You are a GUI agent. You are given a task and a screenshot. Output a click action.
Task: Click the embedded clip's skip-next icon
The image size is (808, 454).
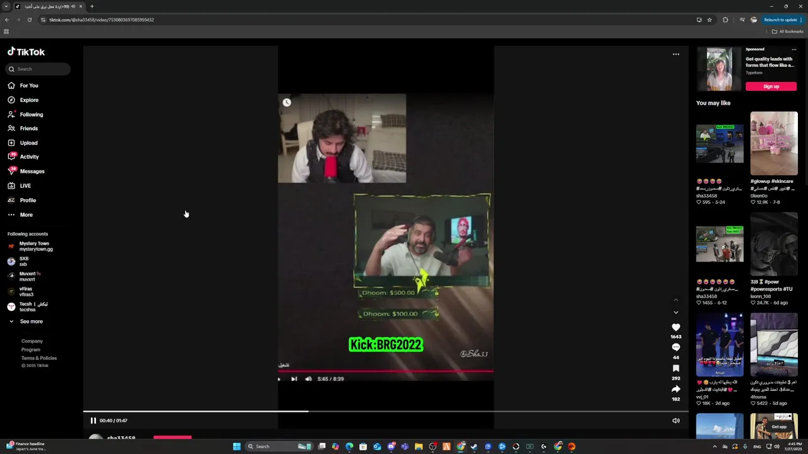click(x=294, y=379)
